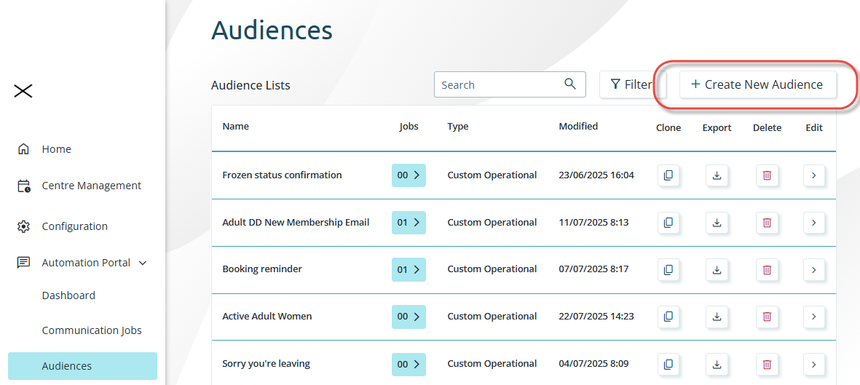Open edit for Active Adult Women
Image resolution: width=860 pixels, height=385 pixels.
(814, 317)
